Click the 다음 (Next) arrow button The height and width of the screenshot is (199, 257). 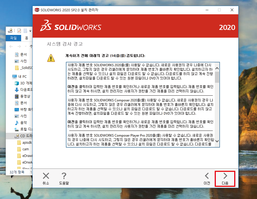[225, 179]
